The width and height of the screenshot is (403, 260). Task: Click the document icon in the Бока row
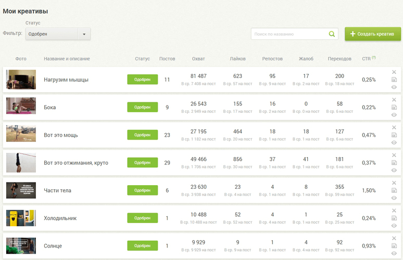click(x=394, y=107)
